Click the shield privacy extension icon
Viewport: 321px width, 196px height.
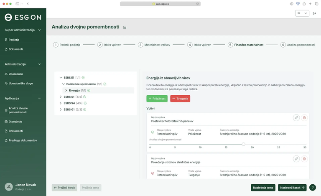(298, 4)
